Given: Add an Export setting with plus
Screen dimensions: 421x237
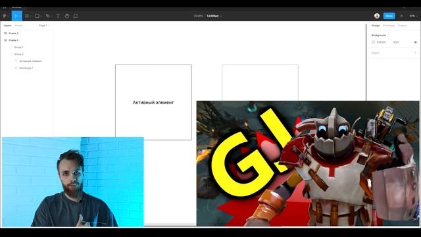Looking at the screenshot, I should point(415,53).
